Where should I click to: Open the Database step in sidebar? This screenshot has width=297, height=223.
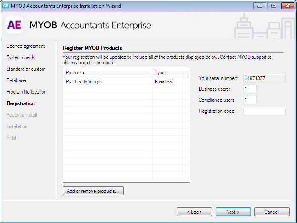coord(16,80)
